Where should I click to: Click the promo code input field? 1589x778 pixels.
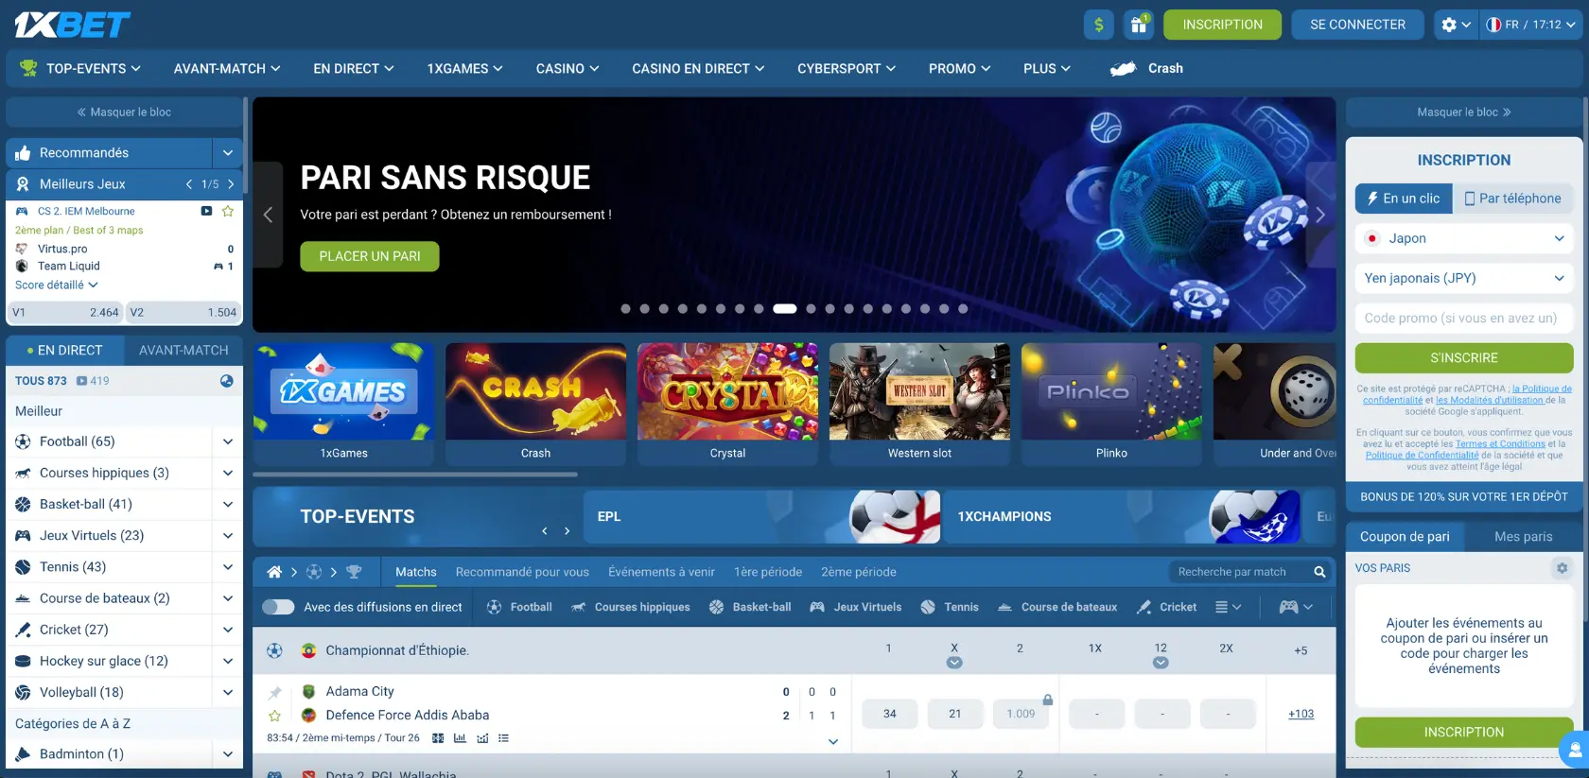1463,318
